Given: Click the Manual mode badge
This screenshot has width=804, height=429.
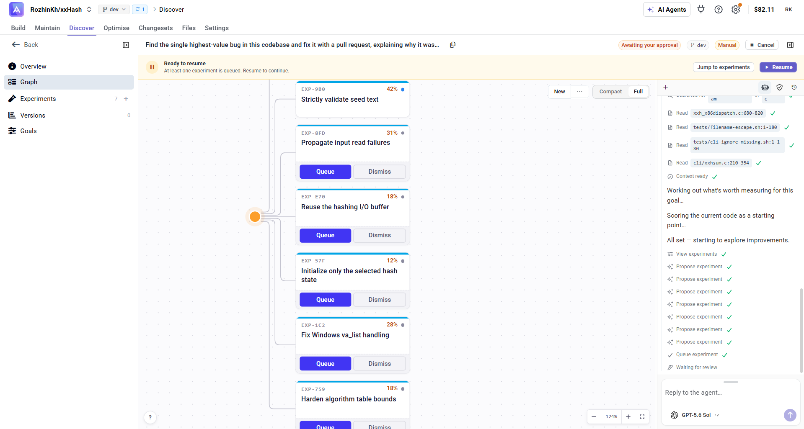Looking at the screenshot, I should click(x=727, y=45).
